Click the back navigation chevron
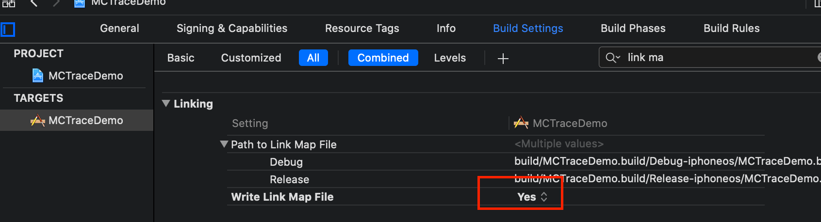Viewport: 821px width, 222px height. tap(34, 3)
